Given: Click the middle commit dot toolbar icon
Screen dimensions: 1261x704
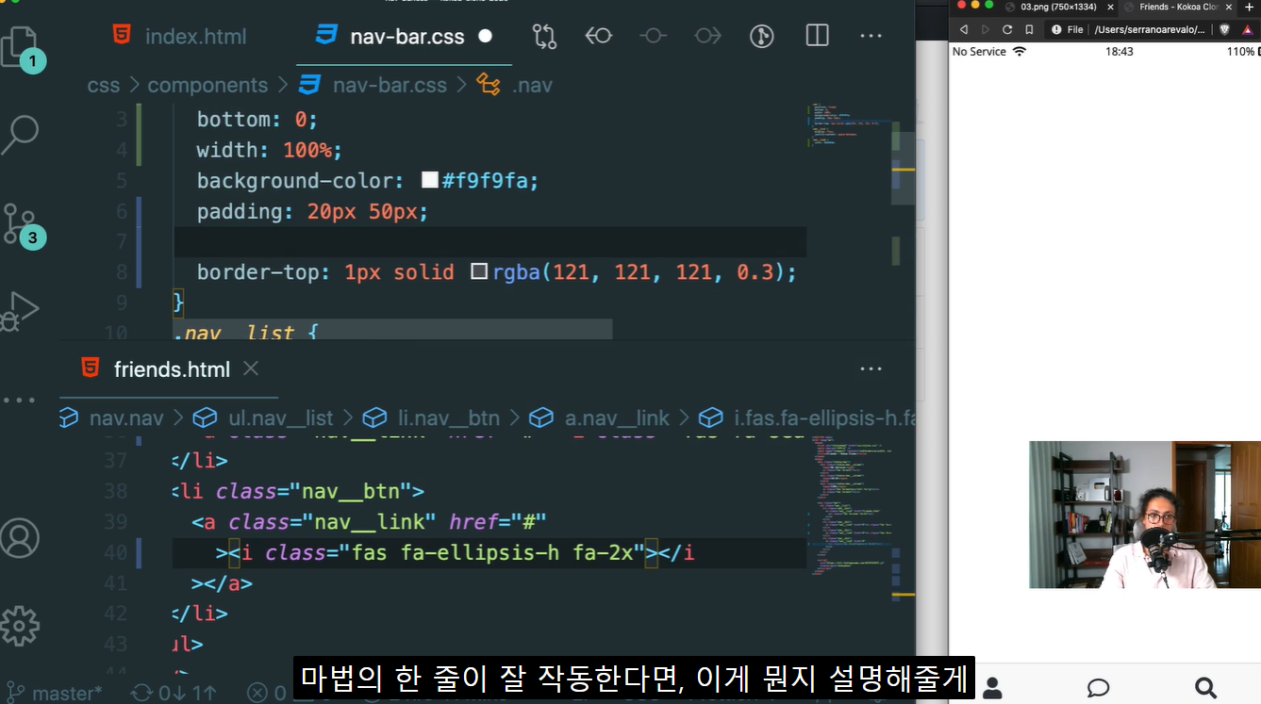Looking at the screenshot, I should tap(653, 36).
